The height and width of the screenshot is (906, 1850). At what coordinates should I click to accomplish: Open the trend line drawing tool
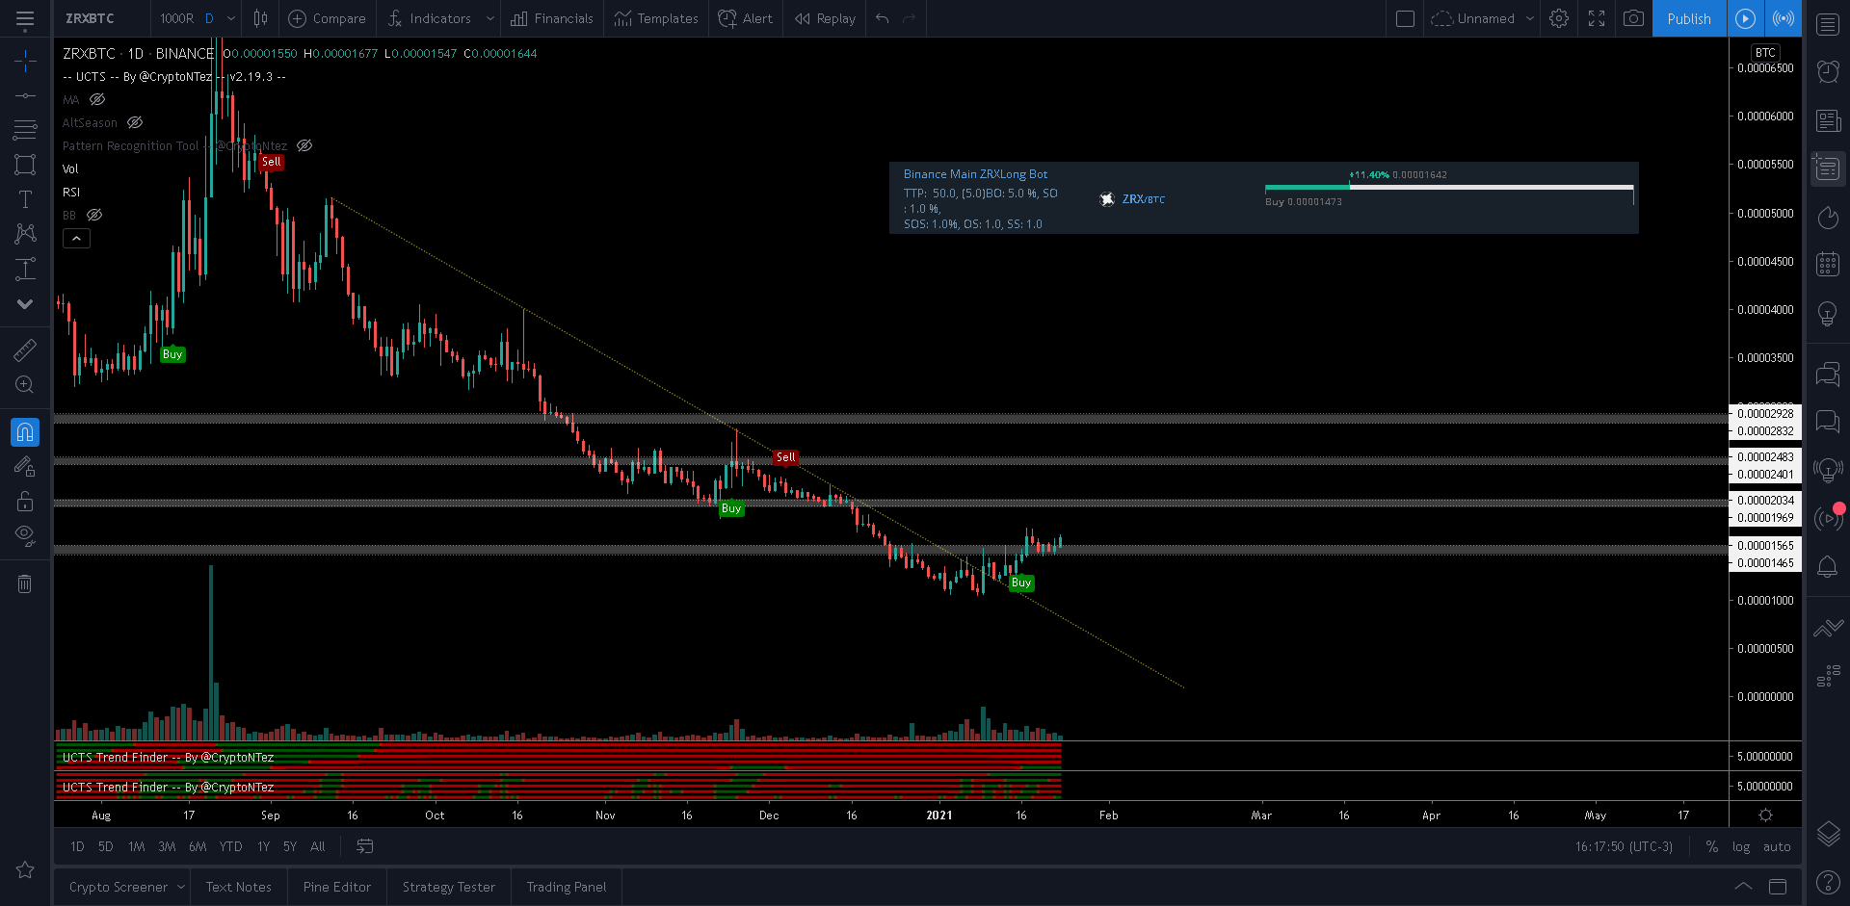click(x=25, y=95)
